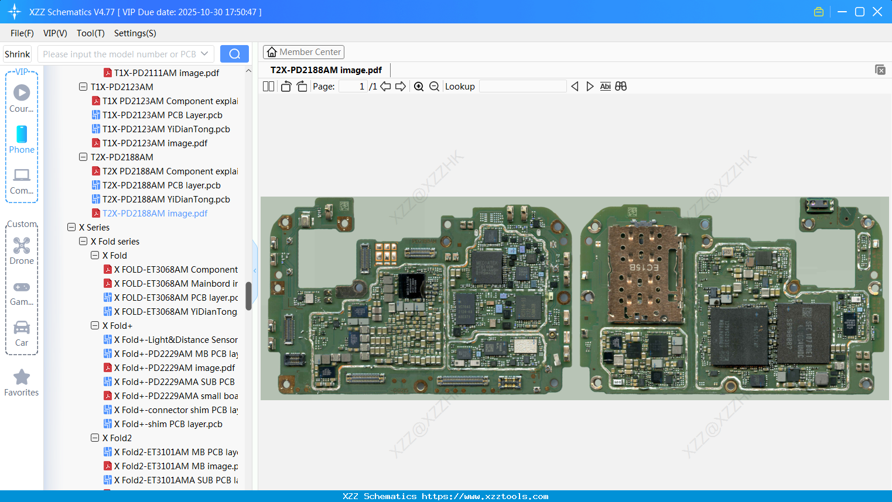Go to next page arrow
Image resolution: width=892 pixels, height=502 pixels.
(401, 87)
